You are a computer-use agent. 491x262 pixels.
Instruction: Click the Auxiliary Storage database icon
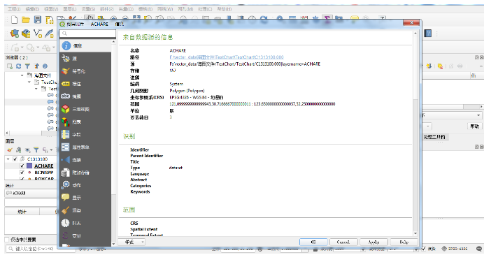point(66,173)
